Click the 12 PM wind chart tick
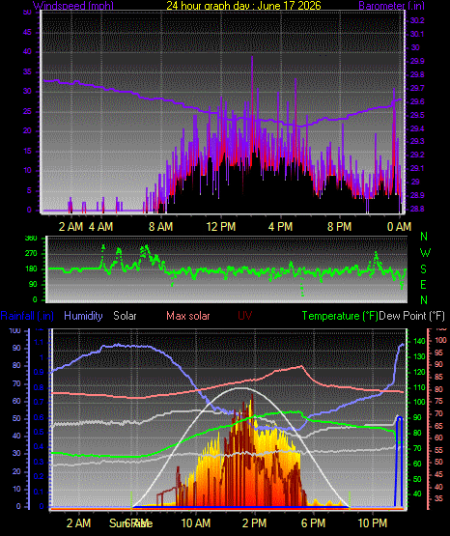Image resolution: width=450 pixels, height=536 pixels. click(x=221, y=226)
